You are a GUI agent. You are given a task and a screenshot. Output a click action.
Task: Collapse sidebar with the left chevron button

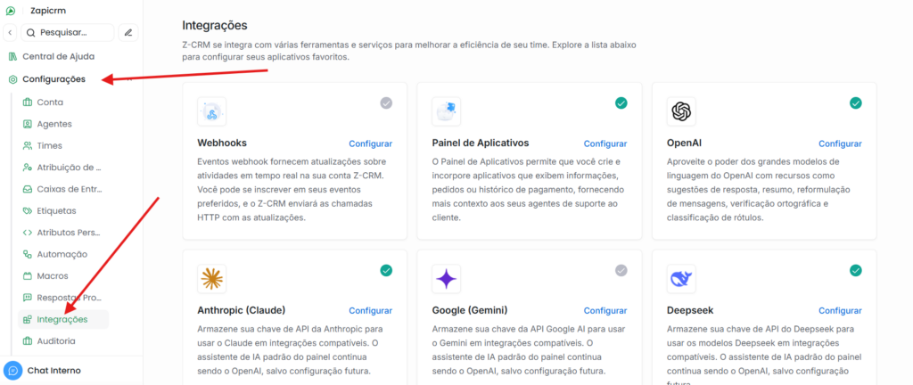click(x=10, y=32)
